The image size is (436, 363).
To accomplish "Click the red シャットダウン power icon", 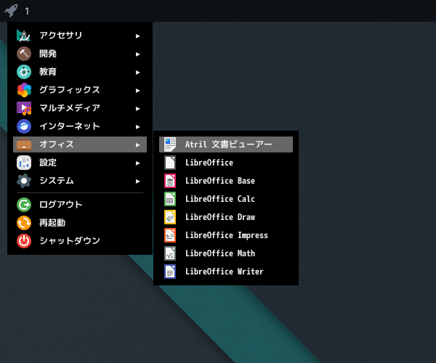I will tap(24, 241).
